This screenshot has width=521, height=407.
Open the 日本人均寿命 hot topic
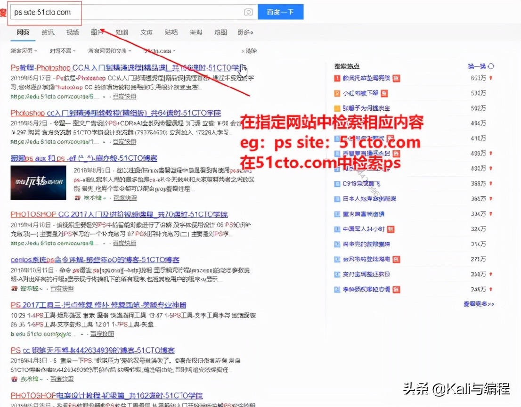[x=369, y=199]
